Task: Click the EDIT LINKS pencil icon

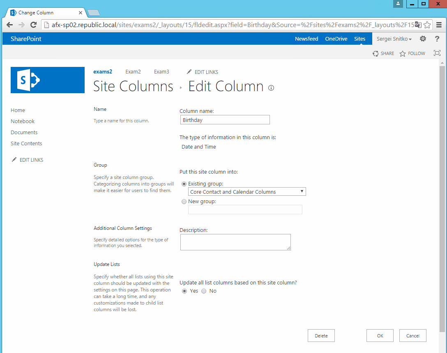Action: click(x=189, y=72)
